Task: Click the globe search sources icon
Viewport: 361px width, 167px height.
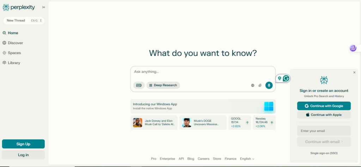Action: 252,85
